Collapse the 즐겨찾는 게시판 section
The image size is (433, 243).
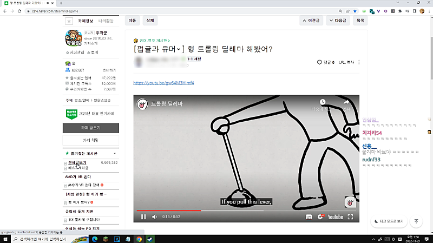[x=115, y=154]
